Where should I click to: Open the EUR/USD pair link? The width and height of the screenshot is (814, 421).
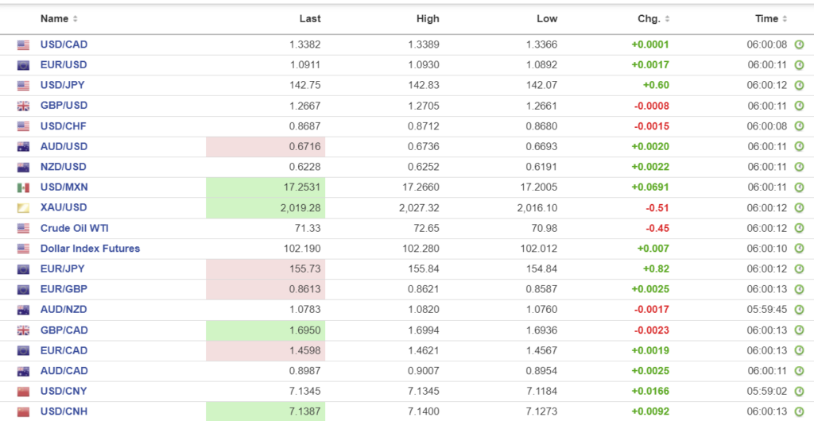(x=64, y=65)
